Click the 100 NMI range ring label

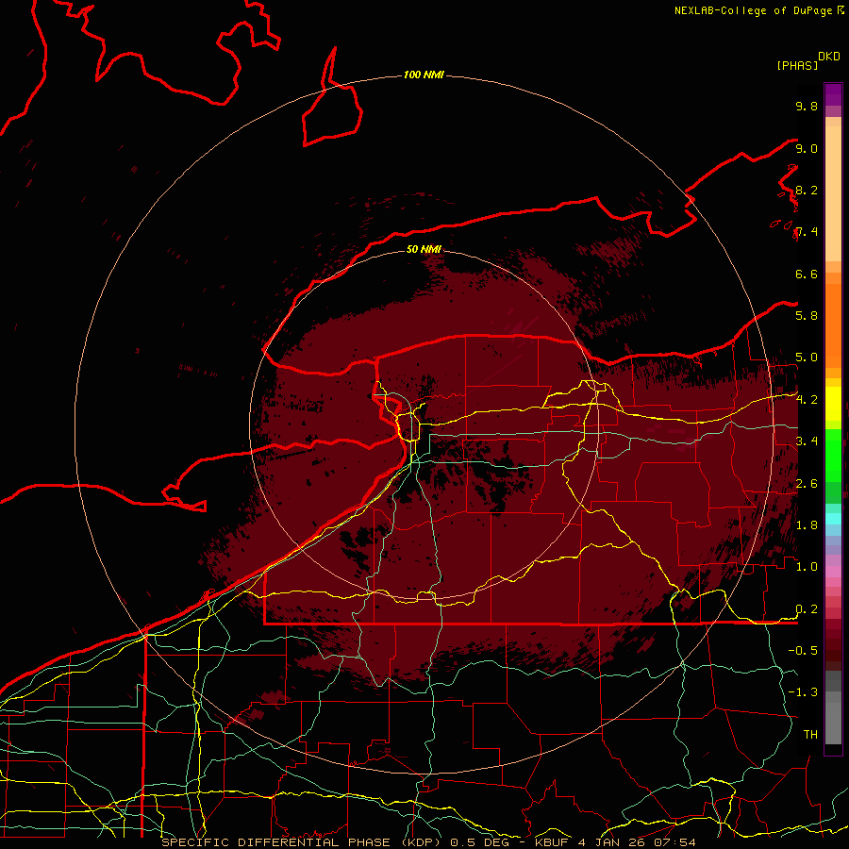pyautogui.click(x=424, y=75)
